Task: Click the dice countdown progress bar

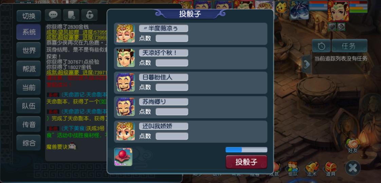Action: [x=247, y=149]
